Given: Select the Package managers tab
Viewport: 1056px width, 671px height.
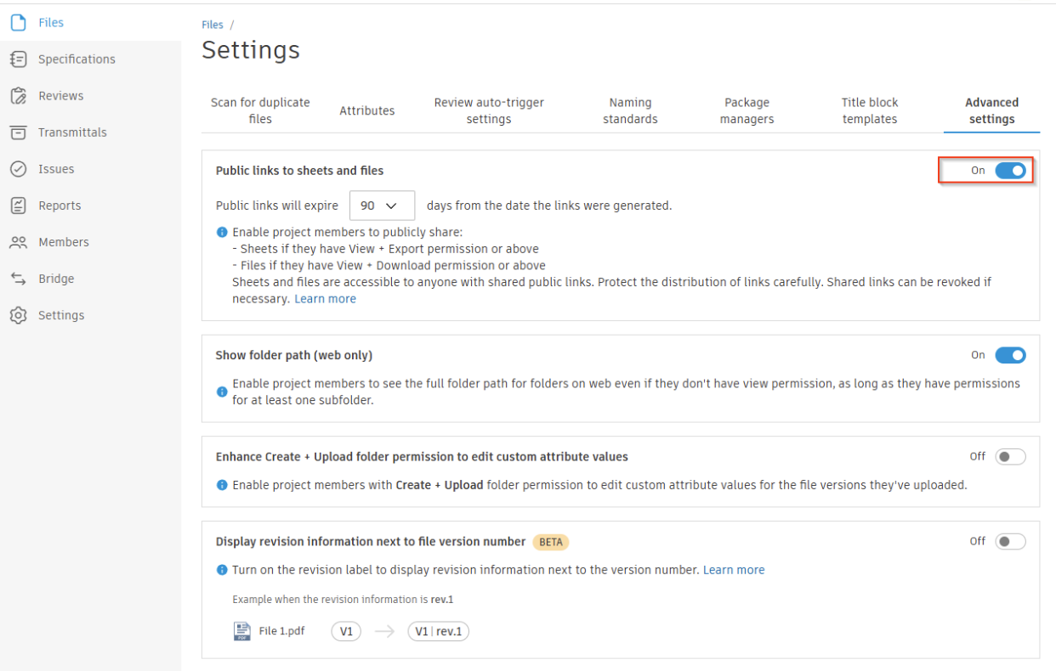Looking at the screenshot, I should tap(747, 110).
